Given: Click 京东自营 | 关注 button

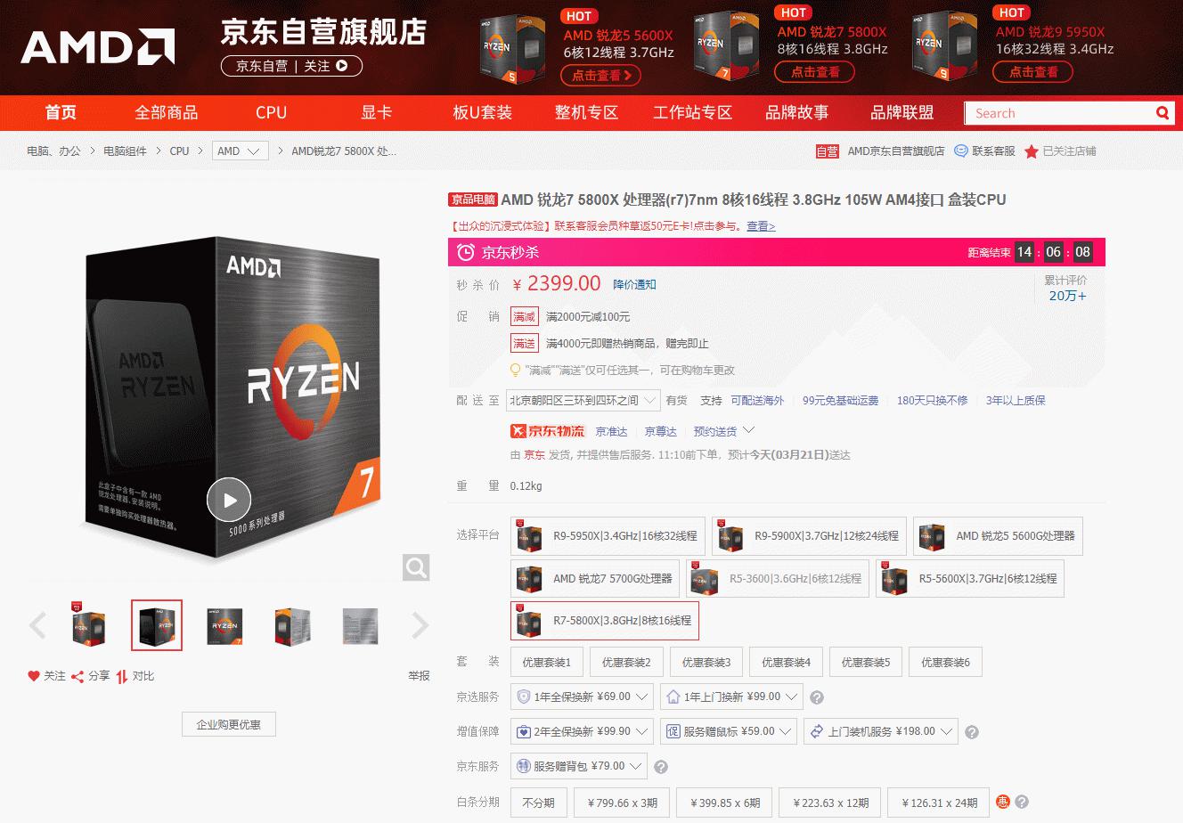Looking at the screenshot, I should click(292, 66).
